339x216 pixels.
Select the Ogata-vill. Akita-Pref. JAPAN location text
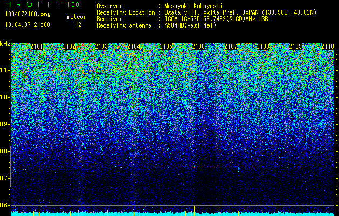tap(240, 12)
